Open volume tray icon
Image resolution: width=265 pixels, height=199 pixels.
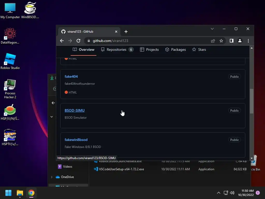232,193
